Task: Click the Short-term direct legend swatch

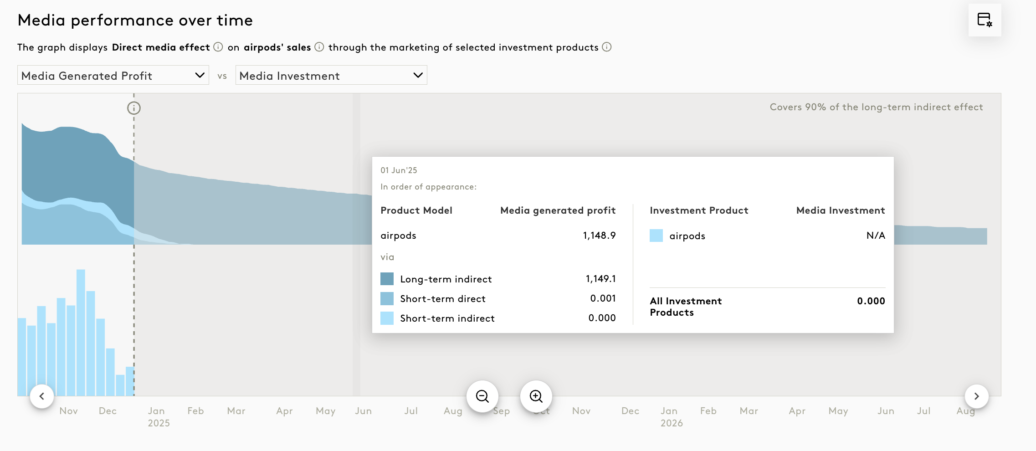Action: coord(387,299)
